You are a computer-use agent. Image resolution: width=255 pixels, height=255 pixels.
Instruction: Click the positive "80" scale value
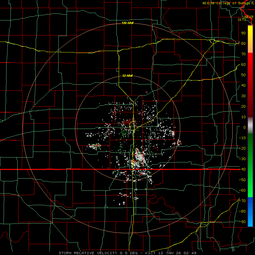pyautogui.click(x=243, y=44)
